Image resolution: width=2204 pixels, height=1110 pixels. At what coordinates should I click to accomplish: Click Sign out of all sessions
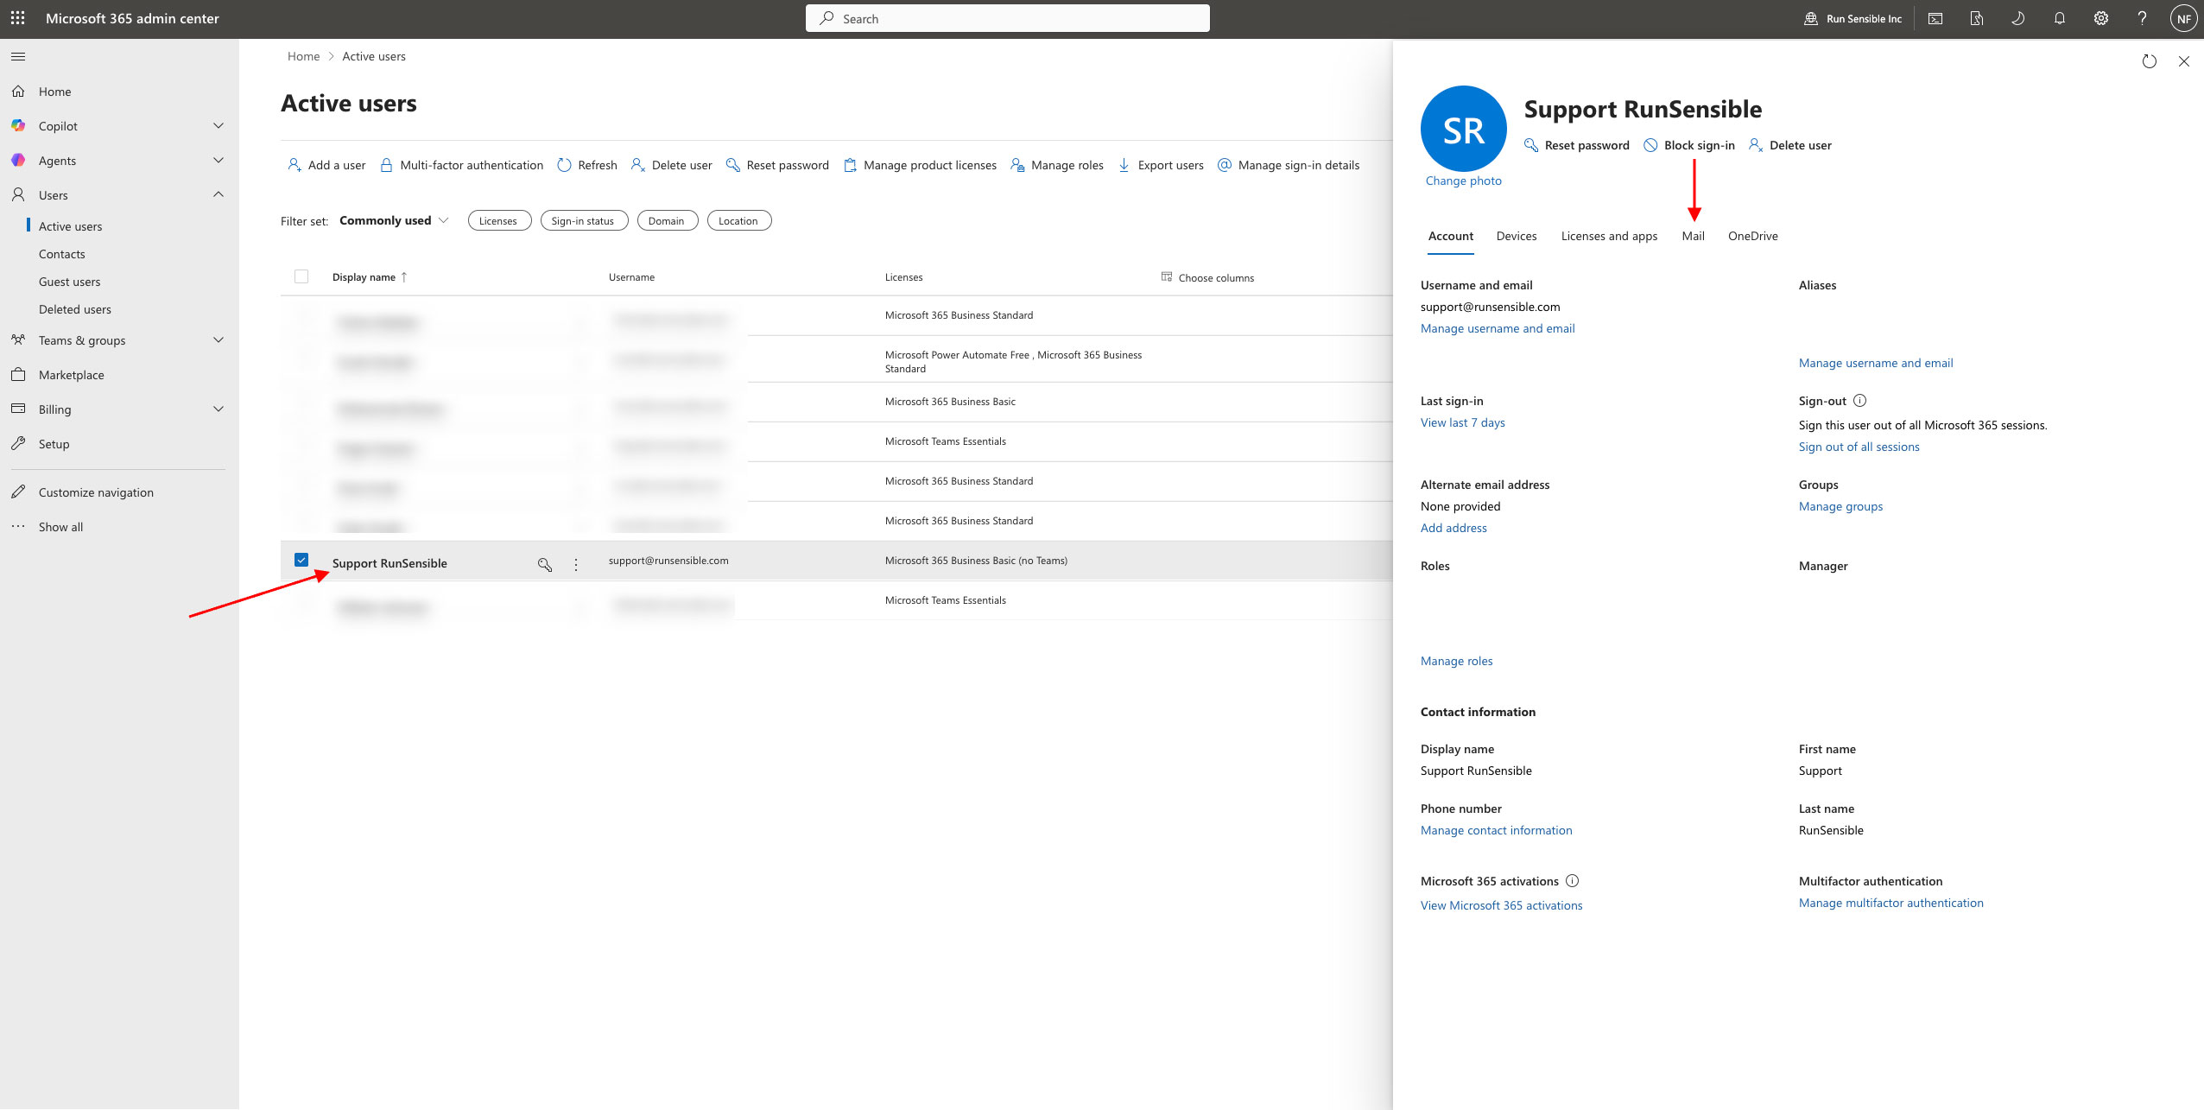pyautogui.click(x=1859, y=447)
